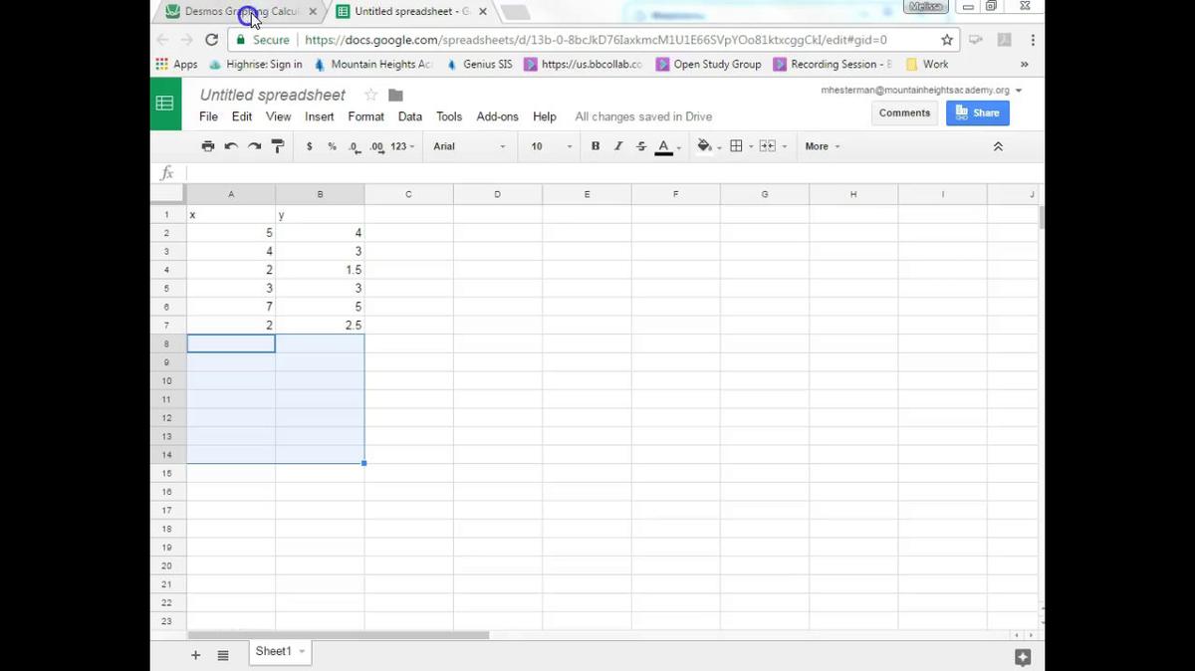Click the Print icon in toolbar

207,146
